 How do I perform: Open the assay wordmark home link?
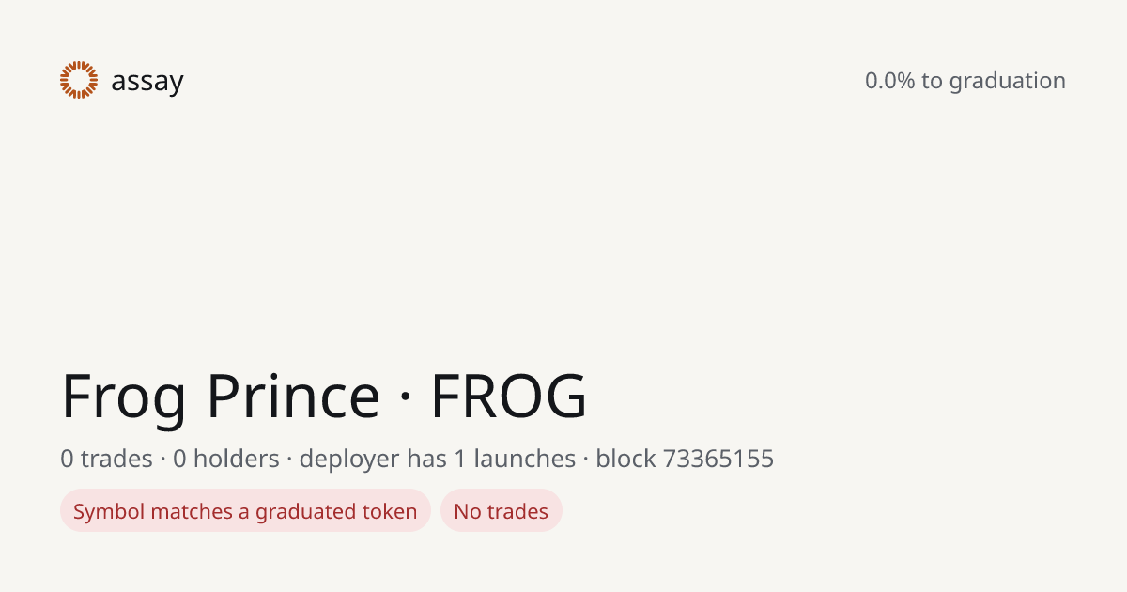147,83
